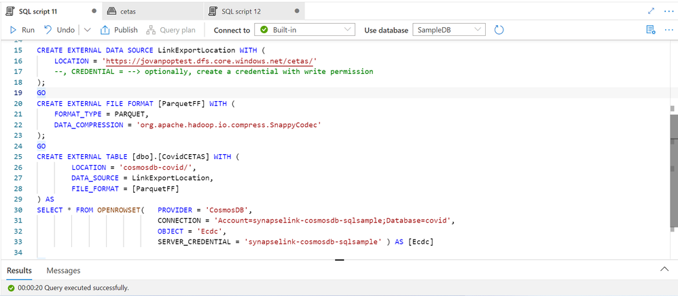Screen dimensions: 678x296
Task: Click unsaved dot on SQL script 12 tab
Action: tap(297, 12)
